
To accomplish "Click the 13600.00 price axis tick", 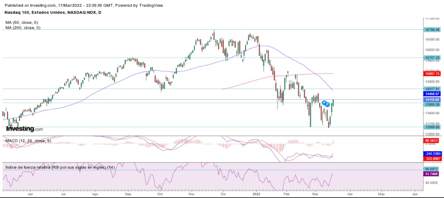I will pos(432,113).
